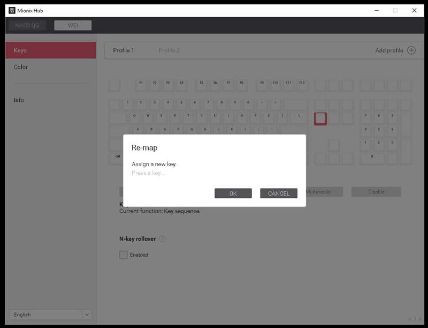Switch to the WEI device tab

tap(73, 25)
